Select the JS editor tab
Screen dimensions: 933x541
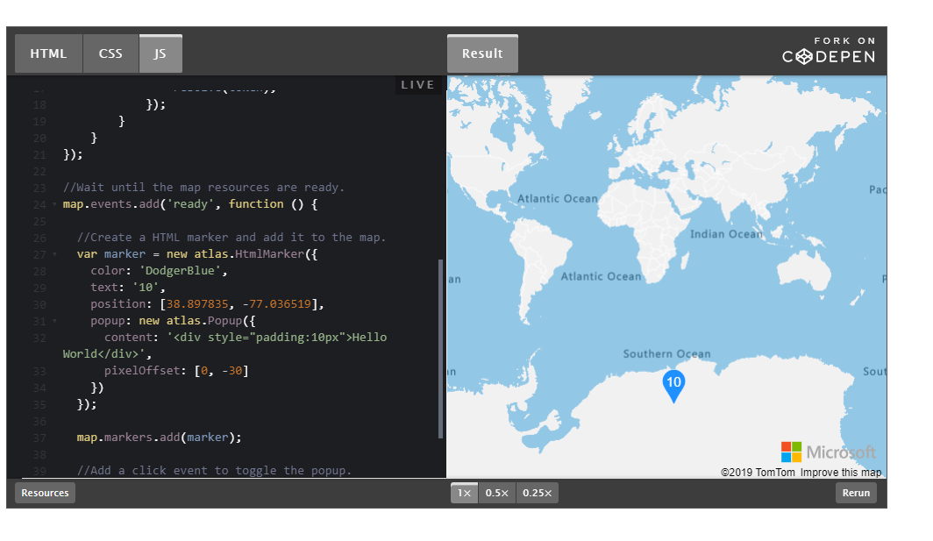(160, 53)
